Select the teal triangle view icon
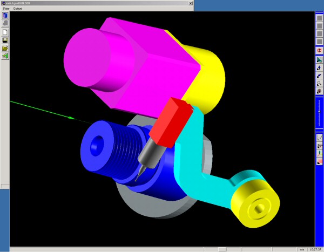The height and width of the screenshot is (252, 324). point(319,60)
